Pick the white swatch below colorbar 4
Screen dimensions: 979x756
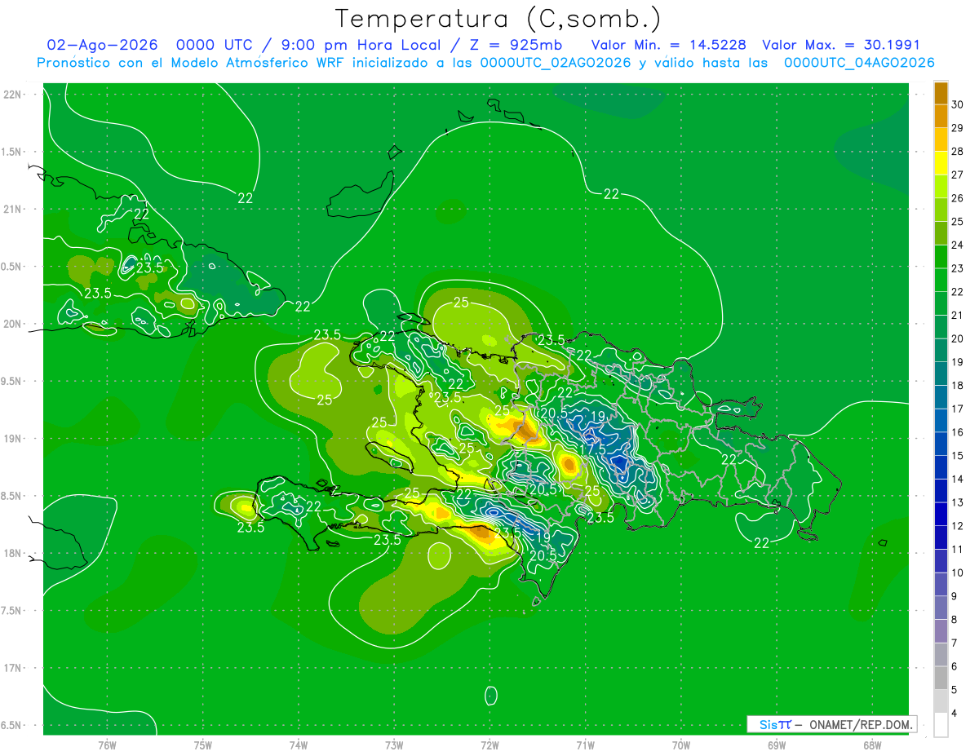941,725
